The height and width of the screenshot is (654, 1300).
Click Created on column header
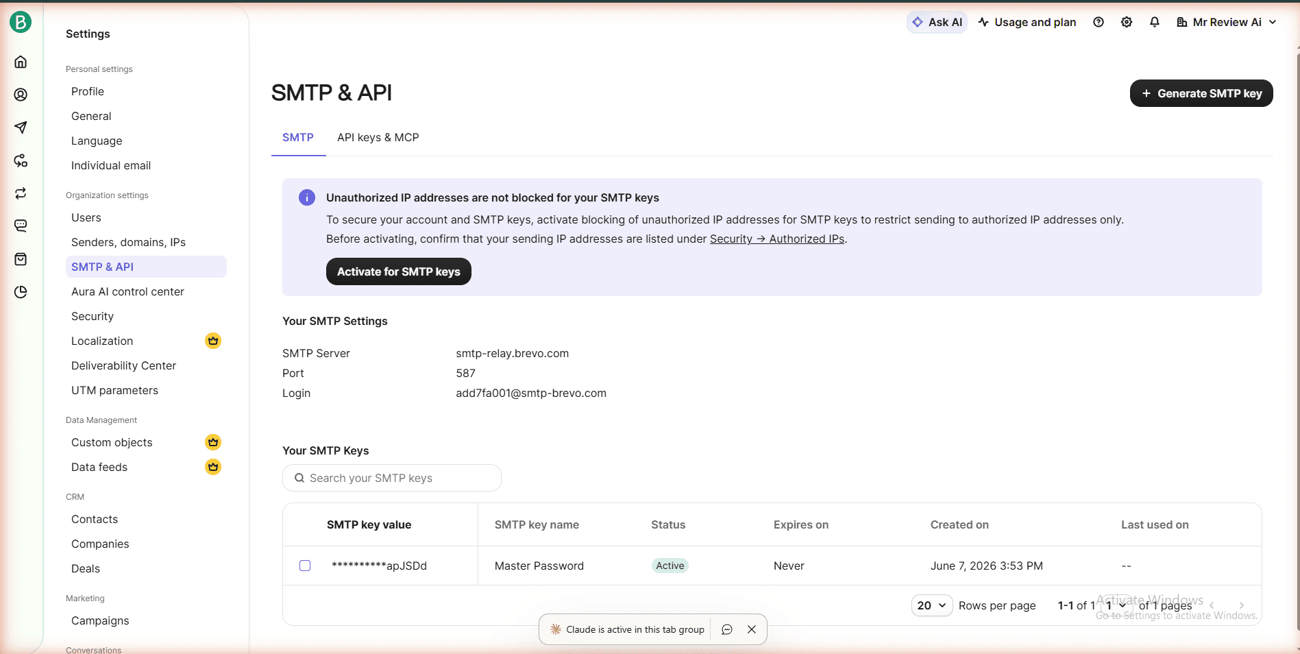(959, 524)
